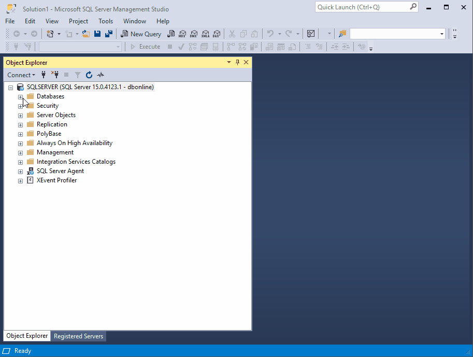Click the New Project toolbar icon
473x357 pixels.
point(50,34)
